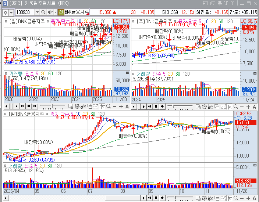Open the 주 market type dropdown arrow
Viewport: 259px width, 202px height.
point(11,12)
